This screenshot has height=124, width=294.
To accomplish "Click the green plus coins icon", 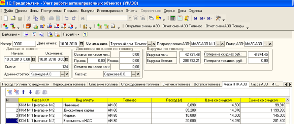I will click(99, 26).
